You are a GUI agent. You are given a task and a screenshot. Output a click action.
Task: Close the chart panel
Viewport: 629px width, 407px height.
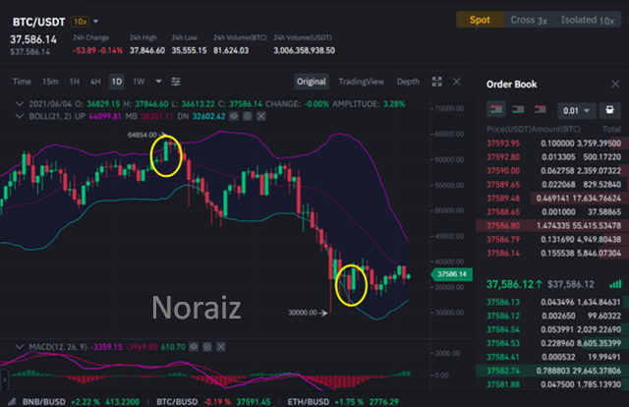click(456, 82)
